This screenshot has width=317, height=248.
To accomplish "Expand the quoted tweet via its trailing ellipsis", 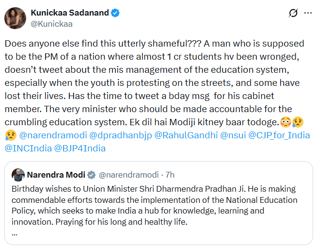I will click(x=15, y=234).
